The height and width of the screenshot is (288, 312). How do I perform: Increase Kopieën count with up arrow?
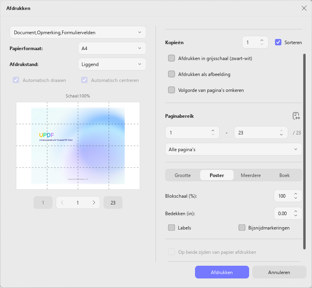pyautogui.click(x=262, y=41)
